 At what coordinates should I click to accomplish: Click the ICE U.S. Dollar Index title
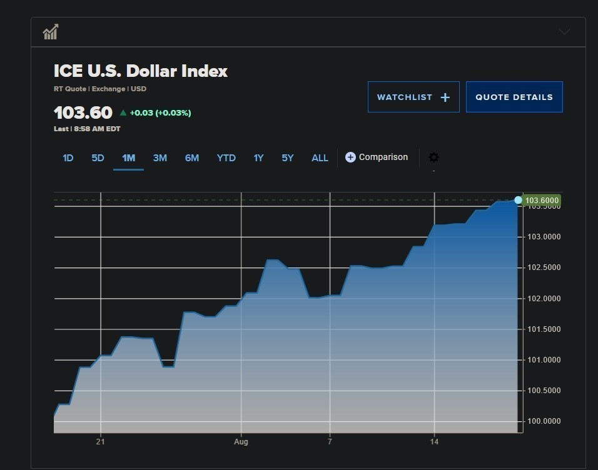tap(141, 71)
